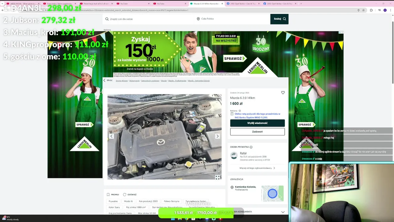This screenshot has height=222, width=394.
Task: Click the favorite heart icon on listing
Action: coord(283,92)
